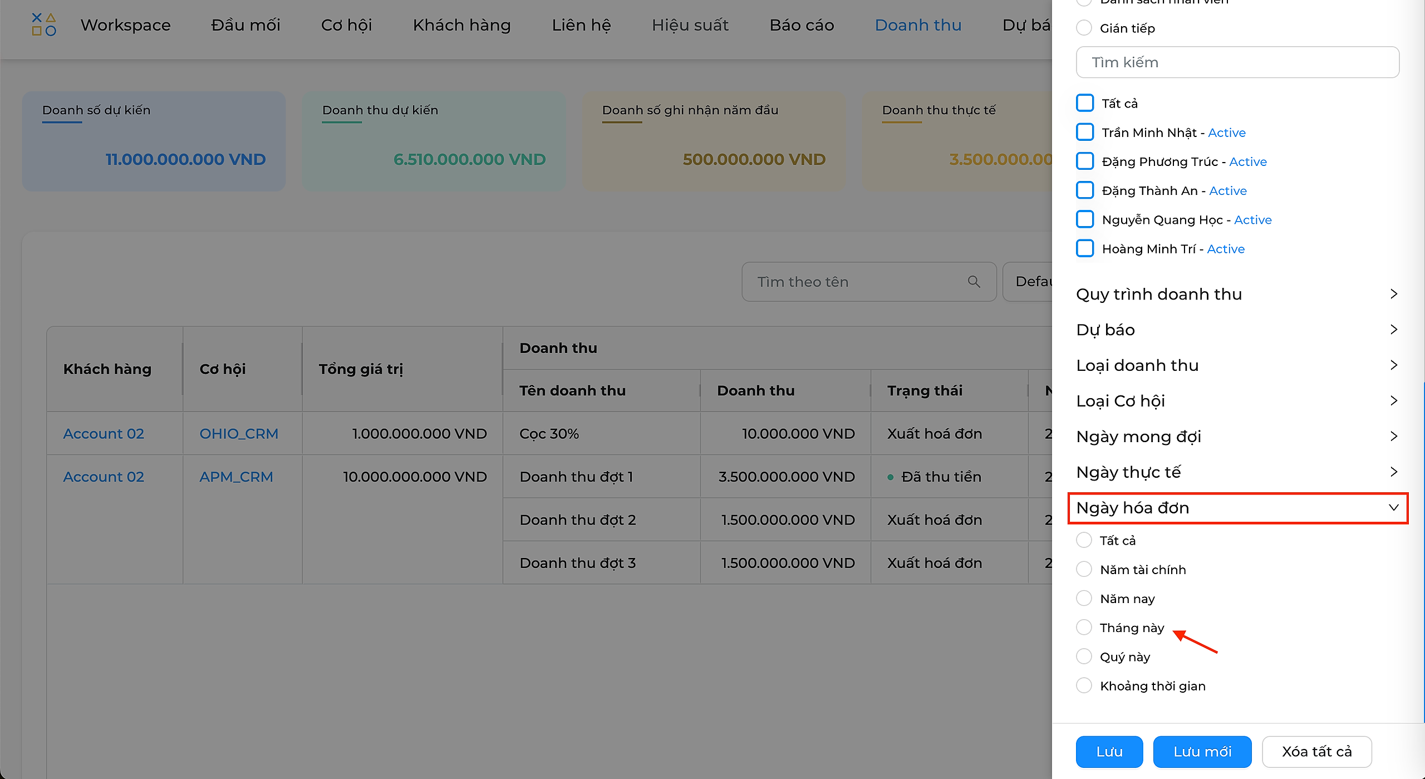Viewport: 1425px width, 779px height.
Task: Click the Trạng thái column header
Action: coord(949,391)
